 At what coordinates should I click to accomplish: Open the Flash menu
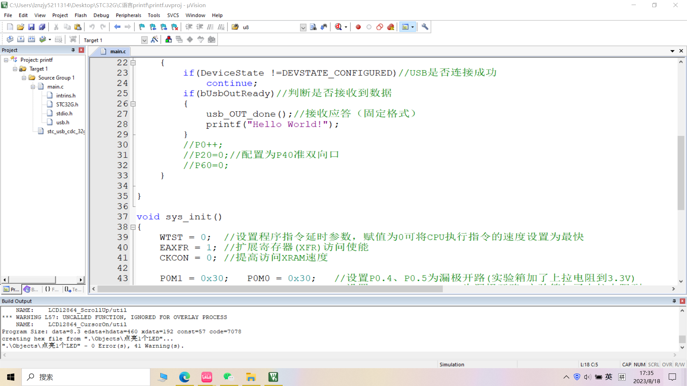81,15
